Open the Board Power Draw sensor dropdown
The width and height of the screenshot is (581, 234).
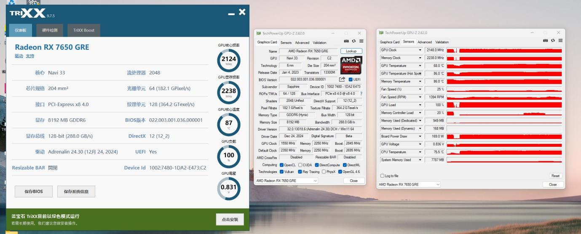tap(420, 136)
